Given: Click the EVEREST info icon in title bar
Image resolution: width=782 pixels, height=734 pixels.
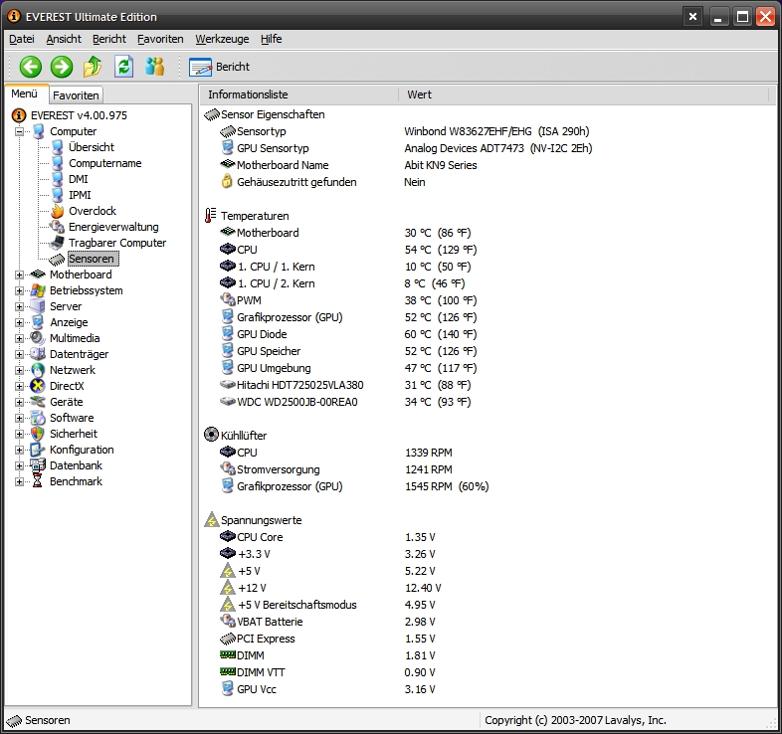Looking at the screenshot, I should (14, 17).
